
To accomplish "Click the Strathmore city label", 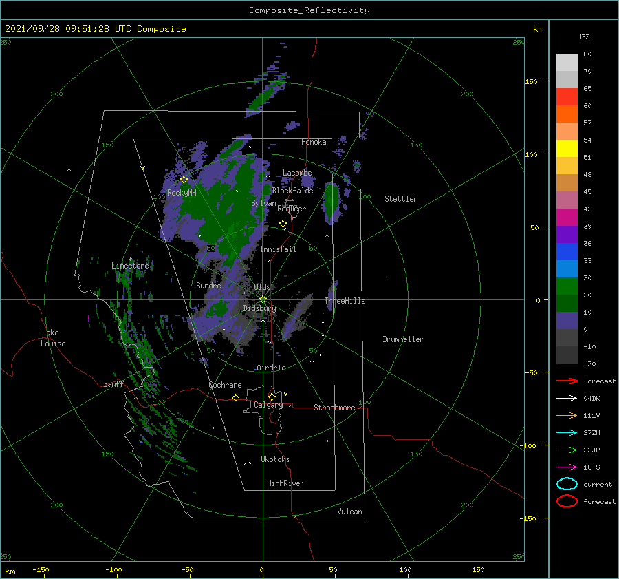I will pyautogui.click(x=334, y=408).
